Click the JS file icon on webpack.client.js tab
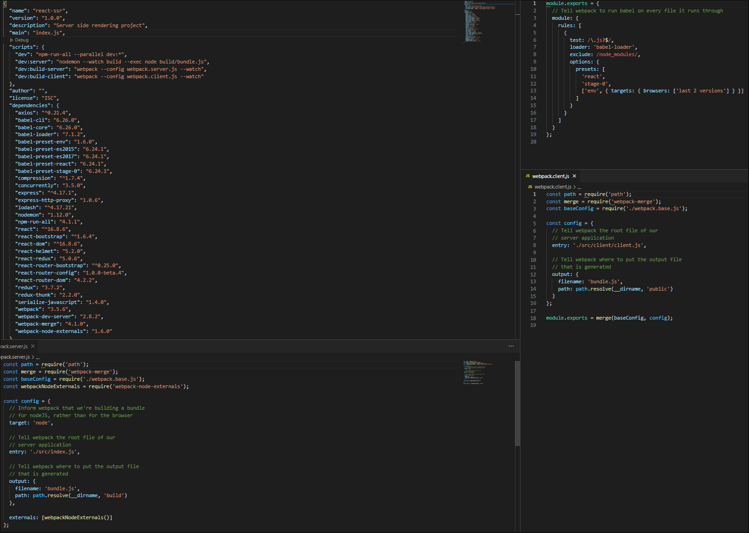Screen dimensions: 749x533 [x=528, y=176]
